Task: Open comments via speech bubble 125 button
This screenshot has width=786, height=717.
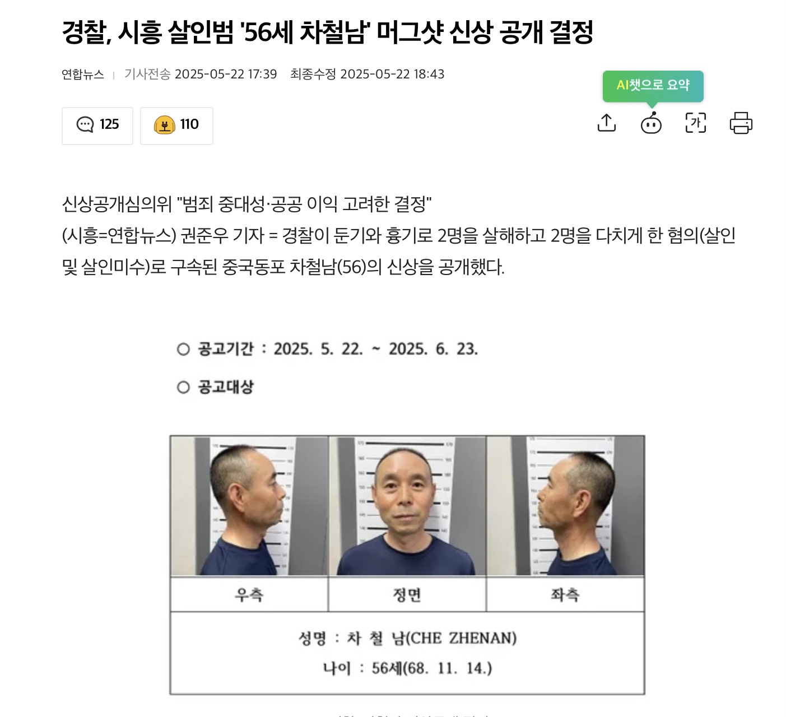Action: tap(97, 125)
